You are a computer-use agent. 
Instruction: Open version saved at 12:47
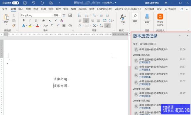coord(145,96)
